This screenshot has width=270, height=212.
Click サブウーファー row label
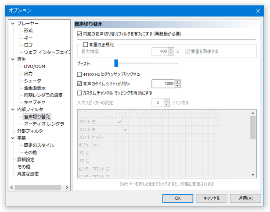(x=89, y=145)
